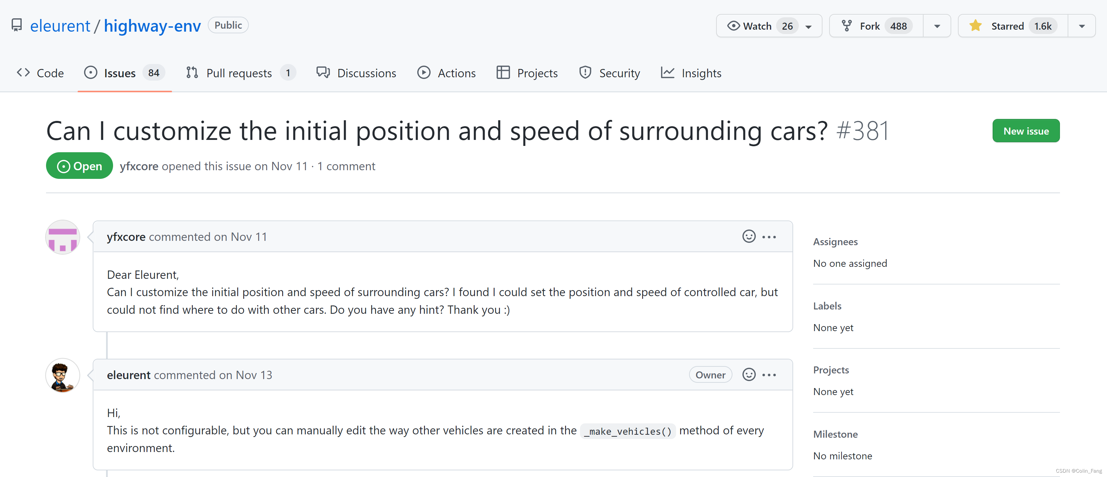Click the Watch eye icon
Image resolution: width=1107 pixels, height=477 pixels.
tap(733, 26)
